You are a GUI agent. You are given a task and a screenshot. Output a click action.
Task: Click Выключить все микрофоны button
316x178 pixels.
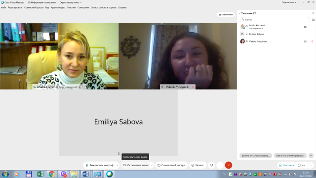(x=256, y=156)
